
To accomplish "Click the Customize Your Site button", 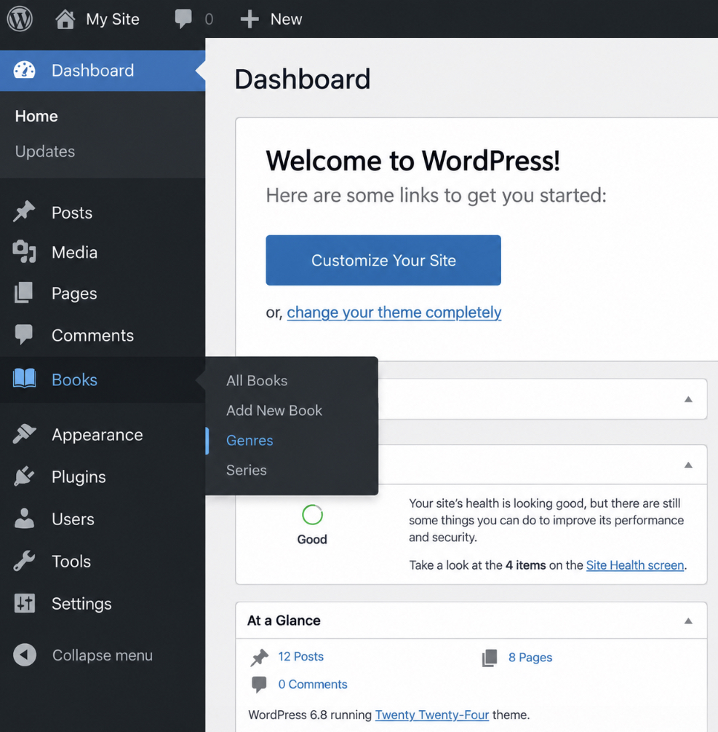I will click(x=383, y=260).
